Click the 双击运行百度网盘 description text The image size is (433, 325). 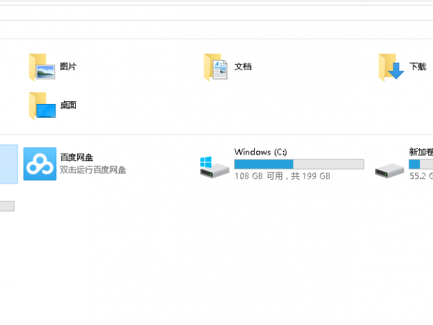point(92,170)
